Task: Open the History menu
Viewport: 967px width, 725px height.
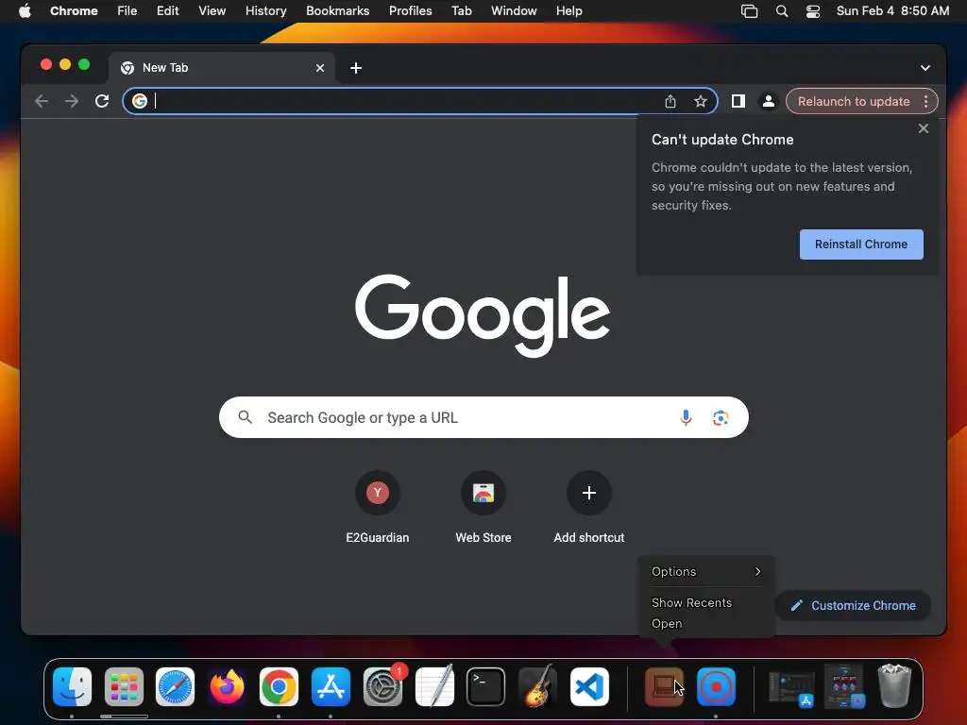Action: 265,10
